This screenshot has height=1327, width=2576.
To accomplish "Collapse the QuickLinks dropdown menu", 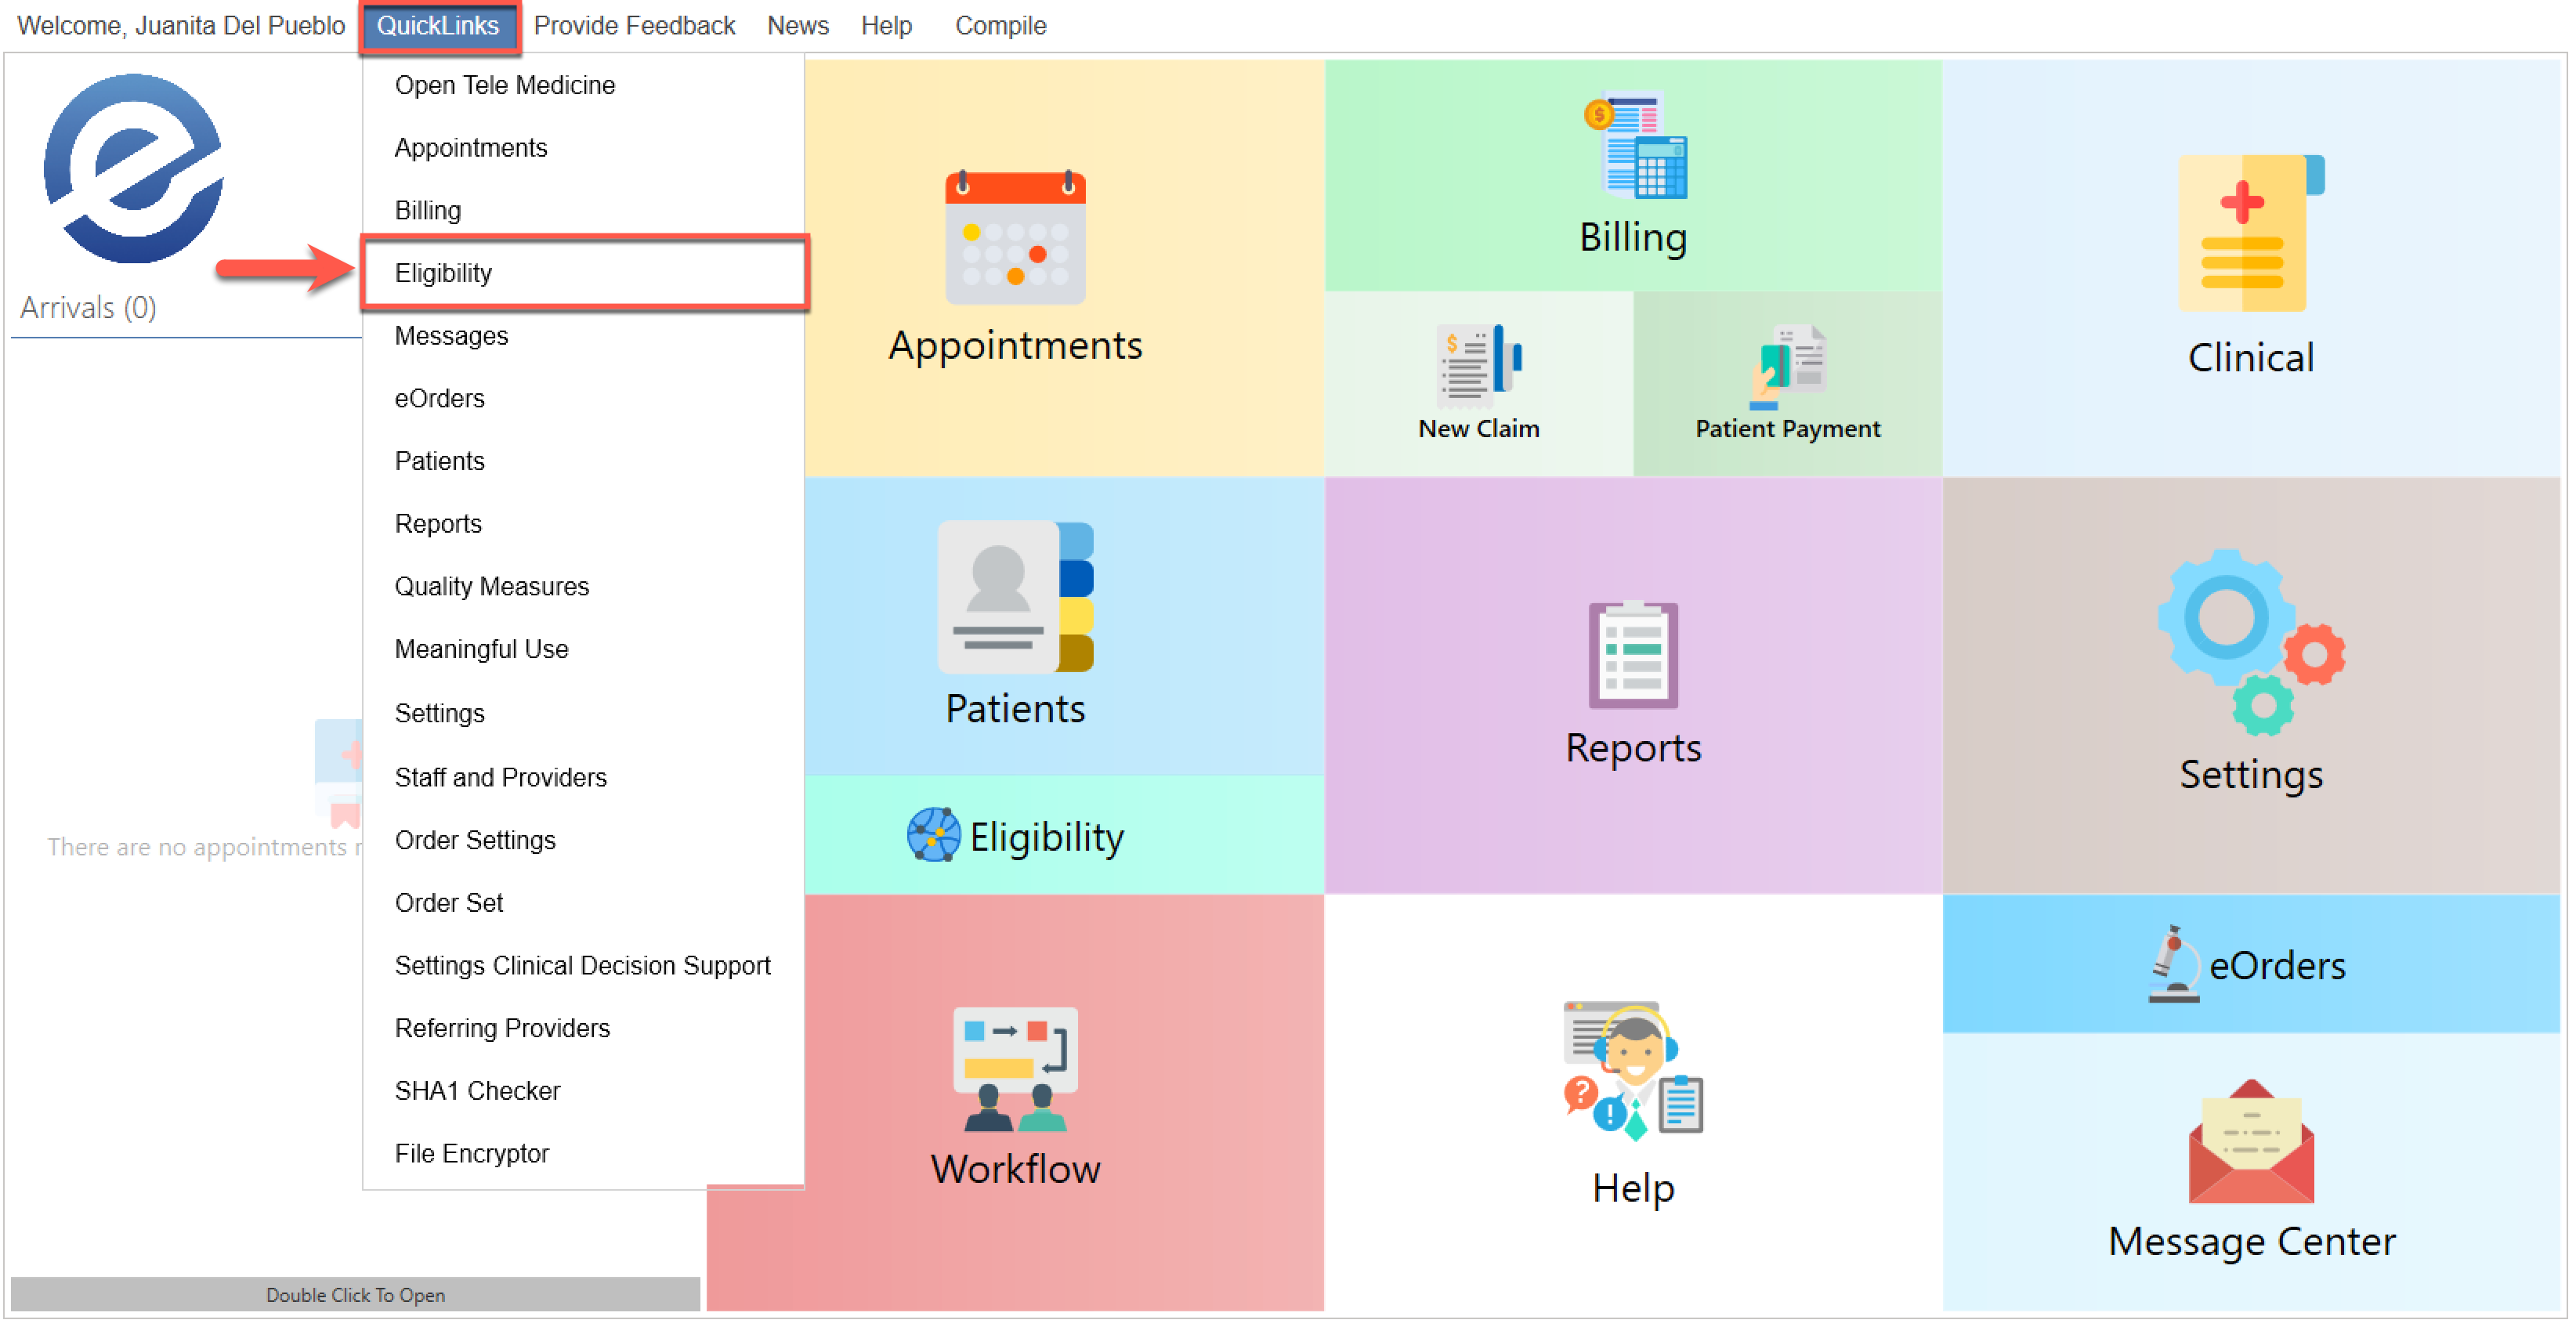I will click(x=437, y=26).
